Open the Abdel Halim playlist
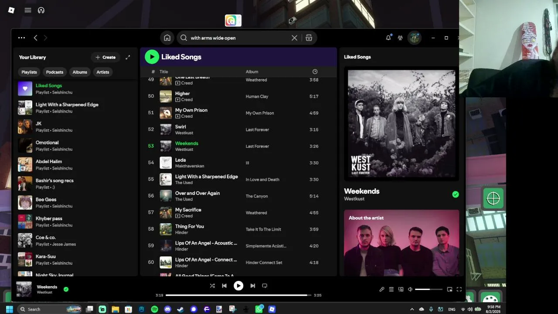The width and height of the screenshot is (558, 314). pyautogui.click(x=75, y=164)
